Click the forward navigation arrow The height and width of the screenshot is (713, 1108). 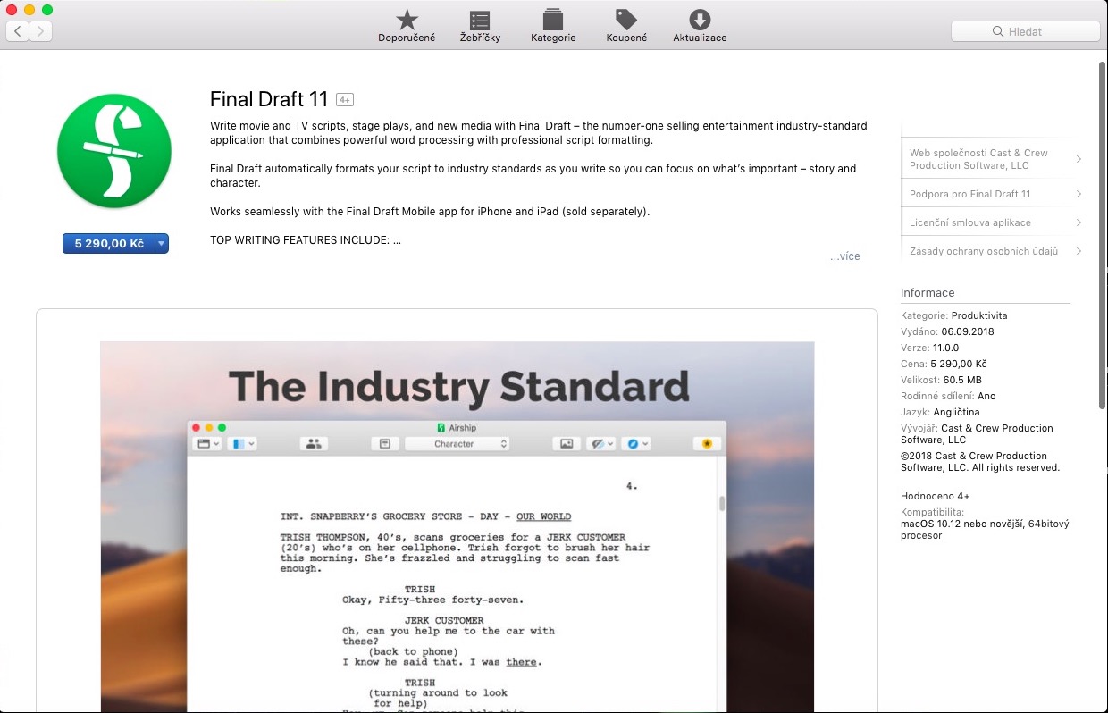pyautogui.click(x=41, y=30)
